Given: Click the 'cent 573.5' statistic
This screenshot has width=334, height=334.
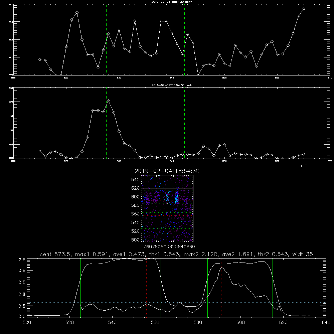Looking at the screenshot, I should pyautogui.click(x=55, y=254).
